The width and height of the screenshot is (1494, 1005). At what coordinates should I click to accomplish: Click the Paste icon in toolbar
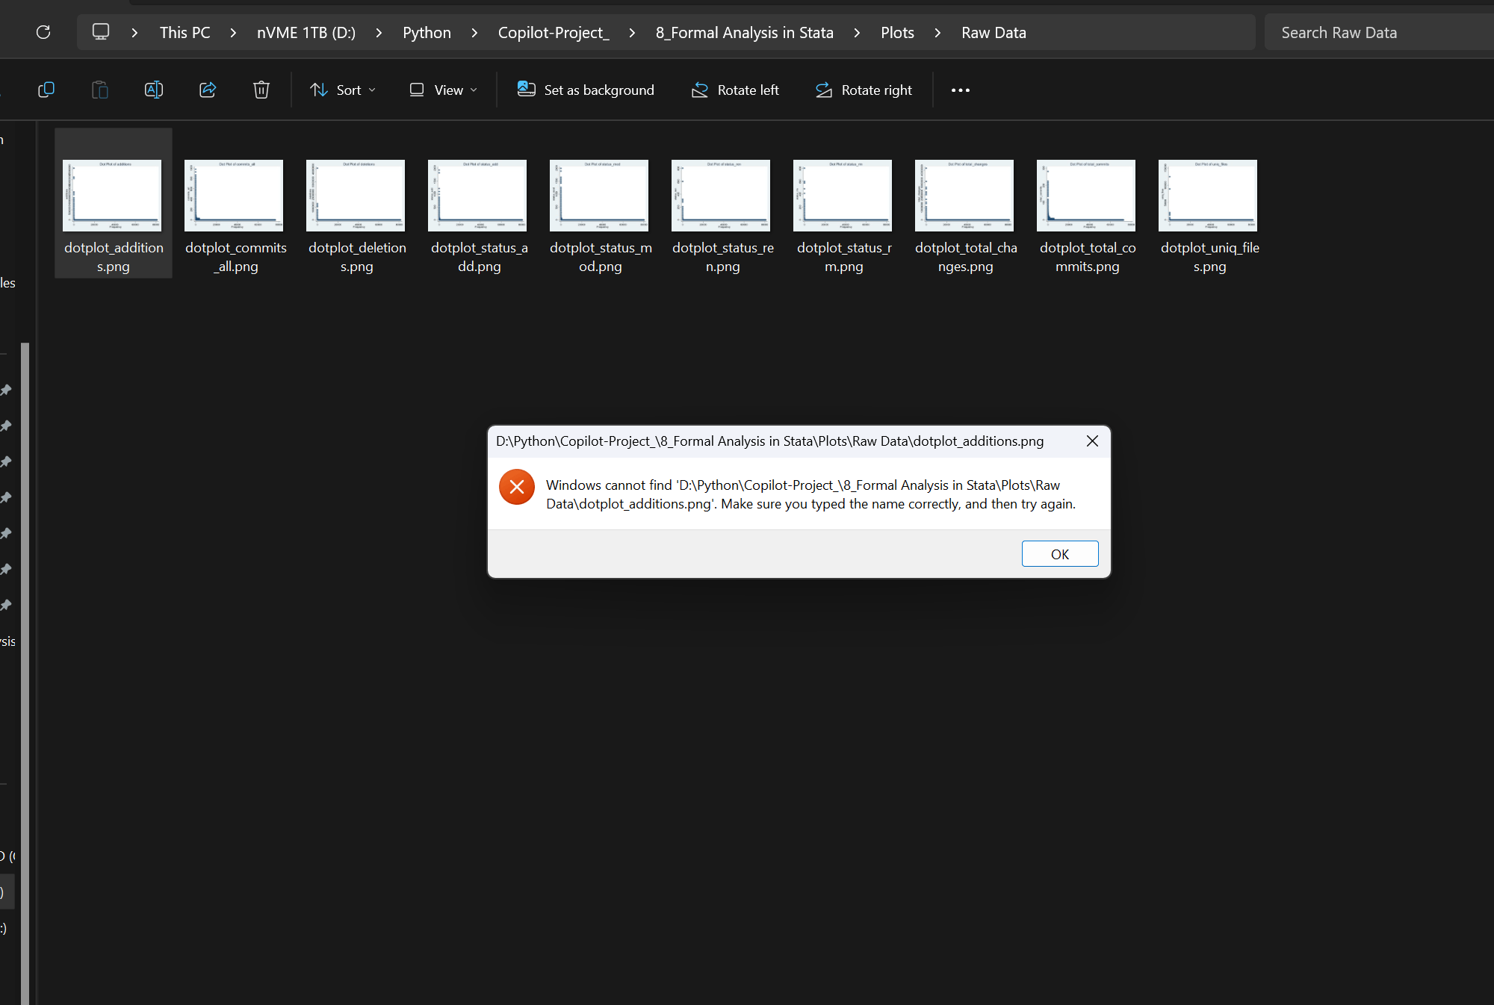[x=100, y=90]
